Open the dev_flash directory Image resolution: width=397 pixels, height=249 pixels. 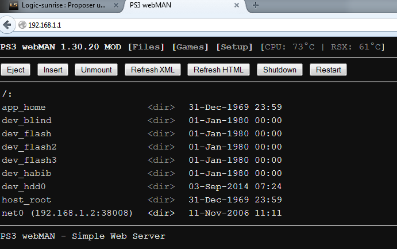pyautogui.click(x=26, y=133)
